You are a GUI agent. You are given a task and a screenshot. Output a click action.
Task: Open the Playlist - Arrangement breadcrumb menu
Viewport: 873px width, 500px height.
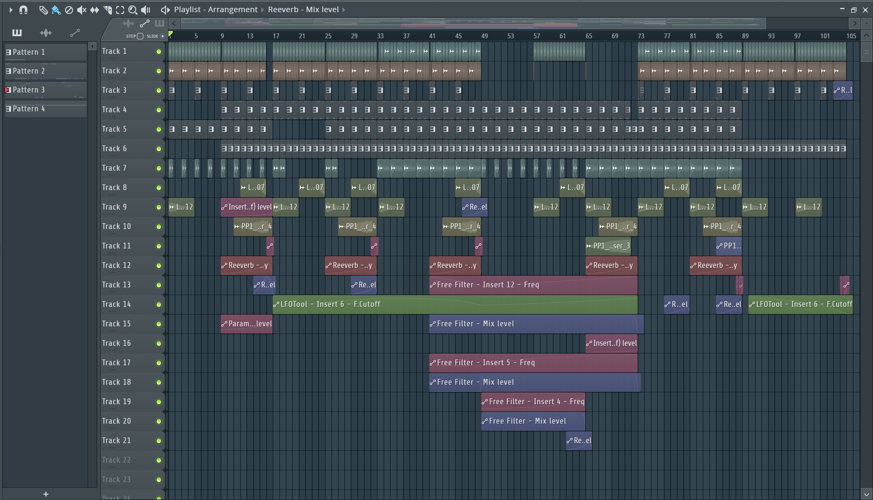point(216,10)
